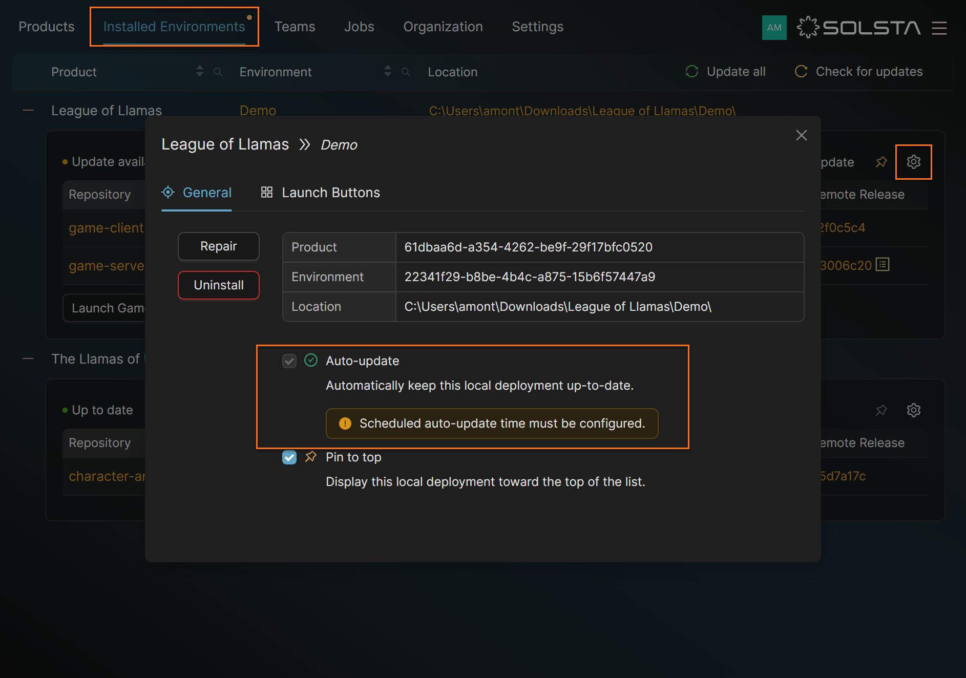
Task: Select the Location path value in dialog
Action: 558,307
